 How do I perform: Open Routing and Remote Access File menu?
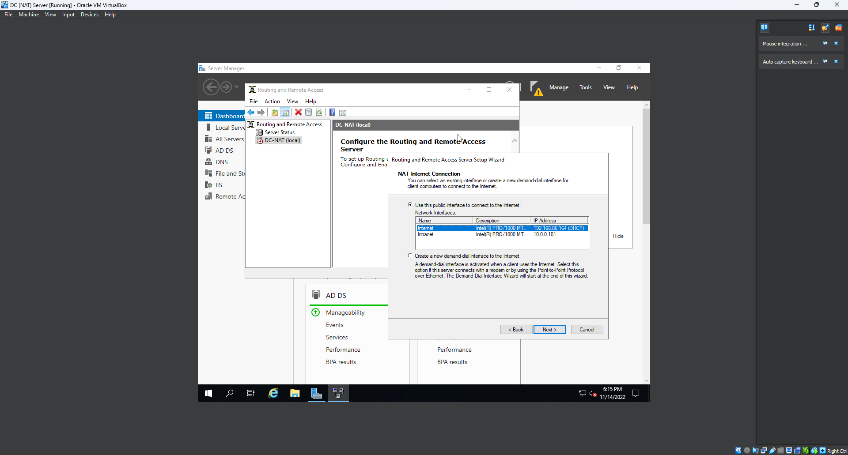254,102
